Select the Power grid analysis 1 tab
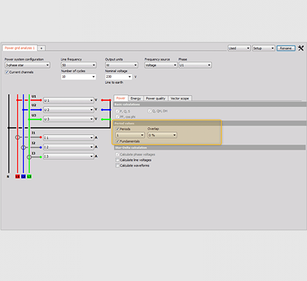This screenshot has height=281, width=307. tap(20, 48)
